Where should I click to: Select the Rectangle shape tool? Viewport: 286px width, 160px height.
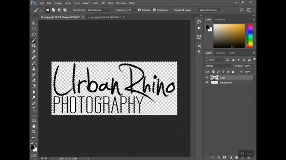[x=34, y=120]
